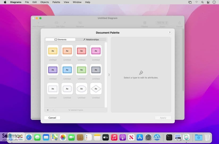Open Messages from the dock

(37, 137)
